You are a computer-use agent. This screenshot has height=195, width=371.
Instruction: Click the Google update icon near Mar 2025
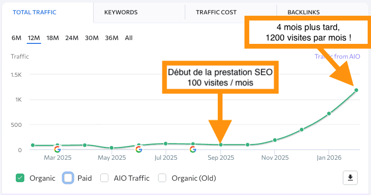(57, 149)
